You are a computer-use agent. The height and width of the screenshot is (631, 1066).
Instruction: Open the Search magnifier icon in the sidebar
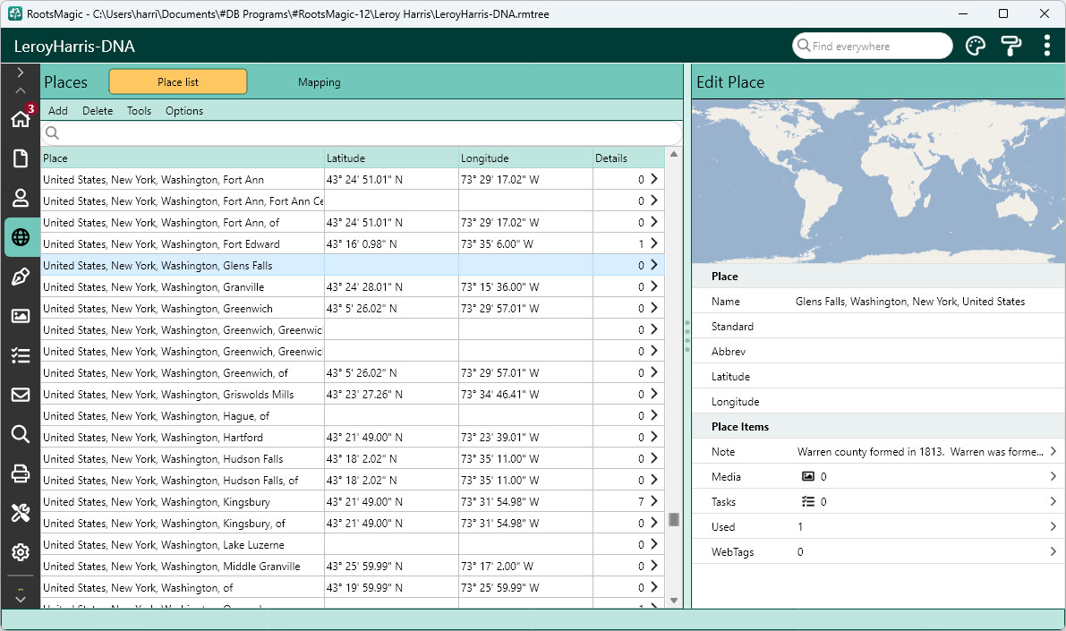coord(21,434)
